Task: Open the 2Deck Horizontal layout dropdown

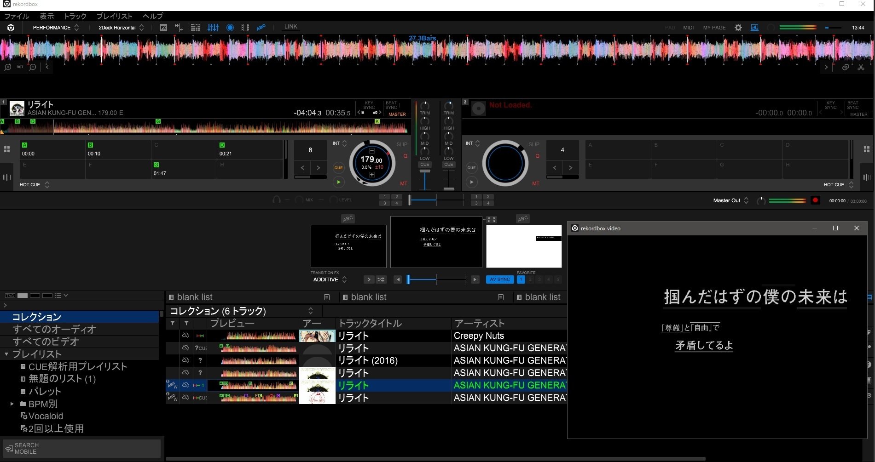Action: [121, 28]
